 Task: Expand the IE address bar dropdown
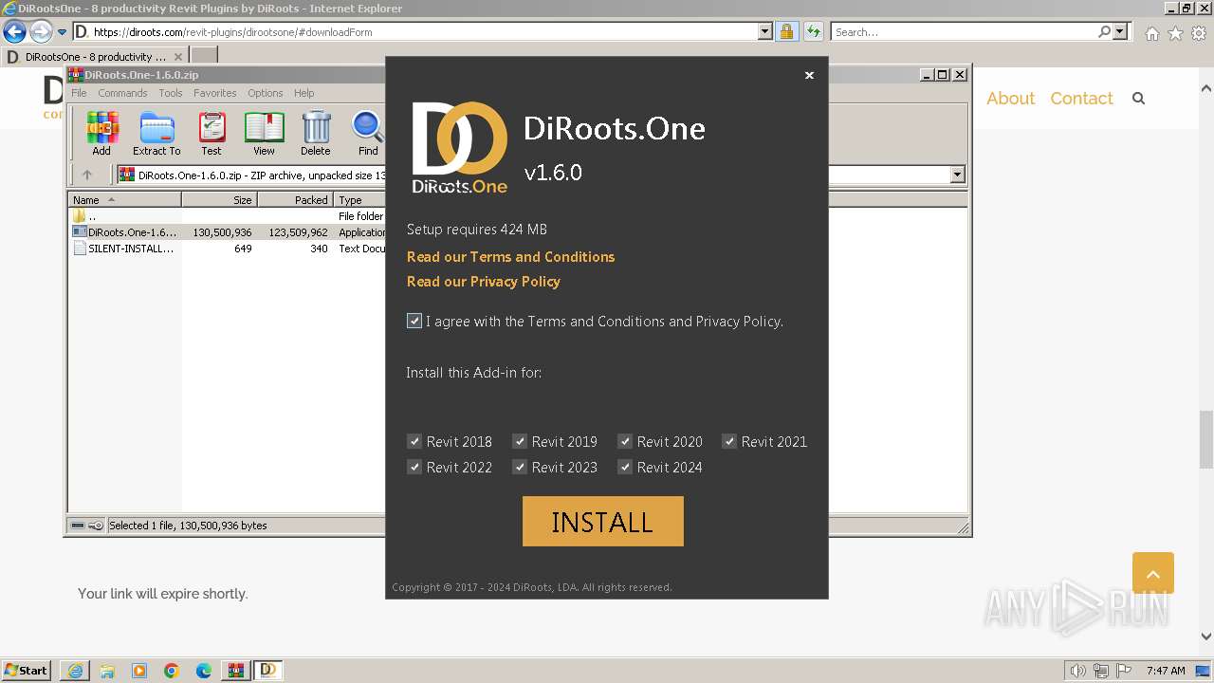click(x=765, y=32)
